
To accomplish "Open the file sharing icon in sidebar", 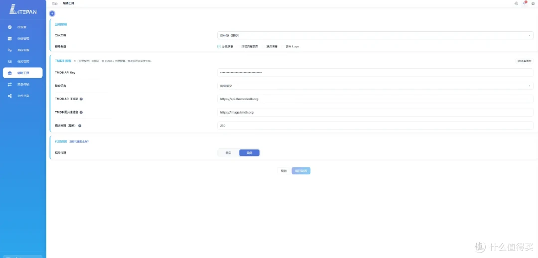I will pyautogui.click(x=9, y=96).
